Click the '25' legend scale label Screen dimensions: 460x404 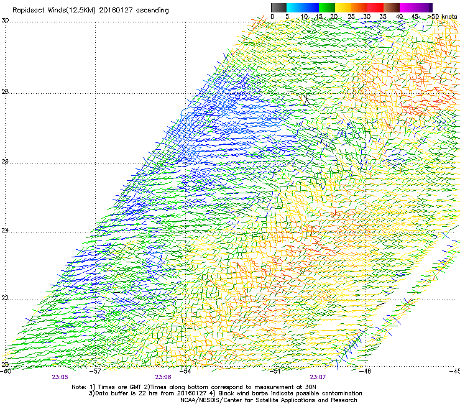[x=351, y=17]
